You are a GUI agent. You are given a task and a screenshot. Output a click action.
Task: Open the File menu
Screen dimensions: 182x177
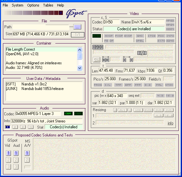[5, 5]
